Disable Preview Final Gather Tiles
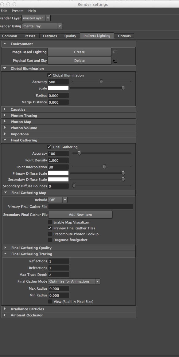 click(x=50, y=228)
